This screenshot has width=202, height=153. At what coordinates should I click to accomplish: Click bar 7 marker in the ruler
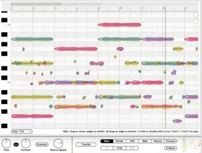(142, 8)
